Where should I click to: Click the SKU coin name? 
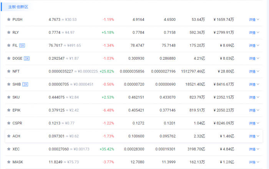[x=16, y=97]
